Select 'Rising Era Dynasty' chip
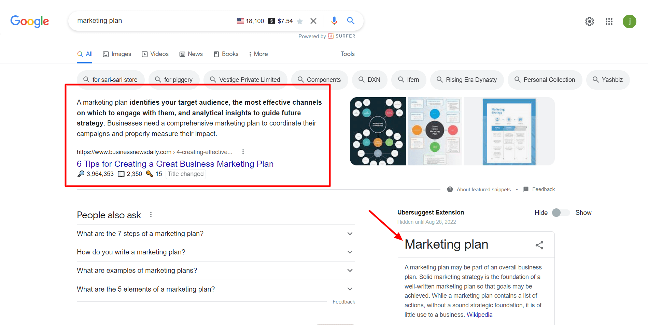This screenshot has width=648, height=325. point(467,80)
